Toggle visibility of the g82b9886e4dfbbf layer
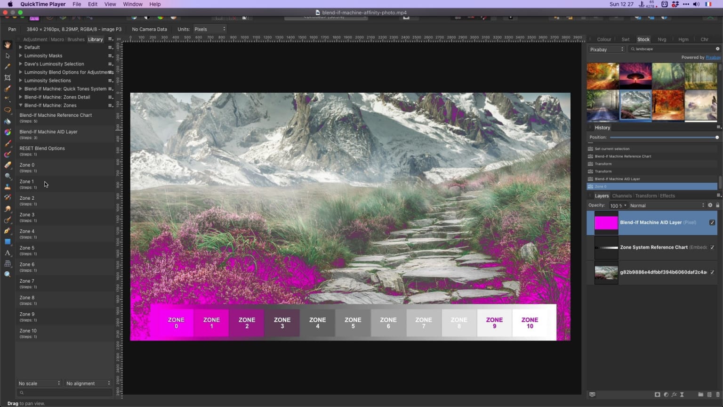Viewport: 723px width, 407px height. (712, 272)
